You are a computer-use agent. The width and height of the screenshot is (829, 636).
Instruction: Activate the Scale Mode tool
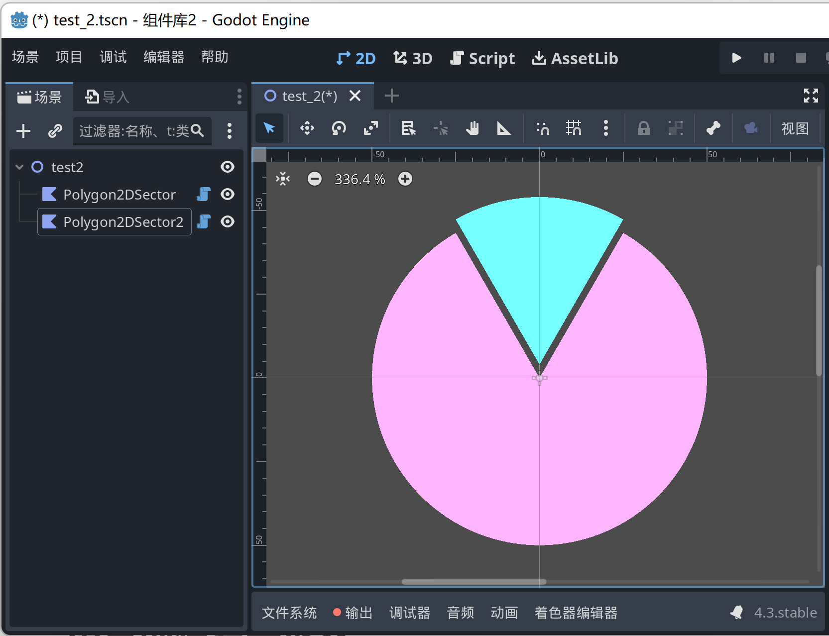click(x=371, y=128)
